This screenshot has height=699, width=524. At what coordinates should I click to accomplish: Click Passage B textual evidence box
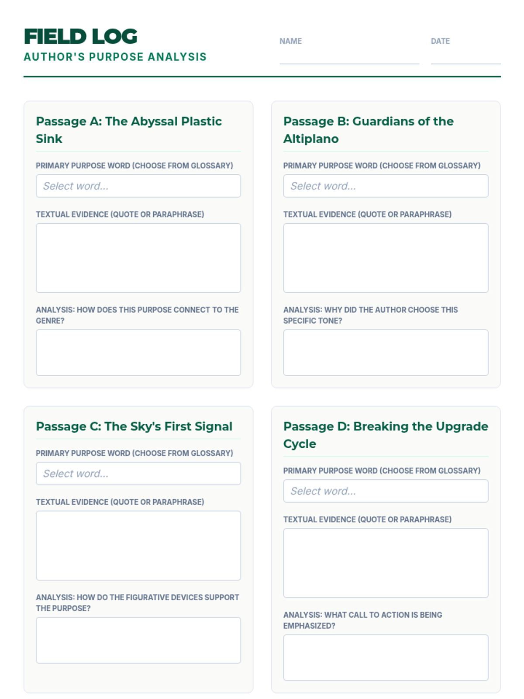(x=386, y=258)
